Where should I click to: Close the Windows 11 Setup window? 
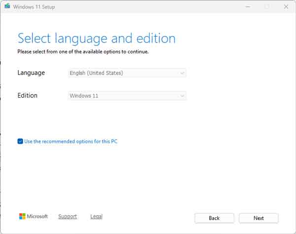coord(286,6)
